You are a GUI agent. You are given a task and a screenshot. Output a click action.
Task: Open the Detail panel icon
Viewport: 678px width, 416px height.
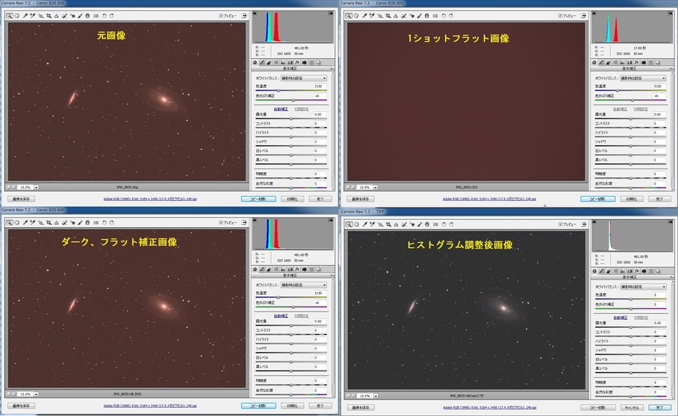point(269,62)
